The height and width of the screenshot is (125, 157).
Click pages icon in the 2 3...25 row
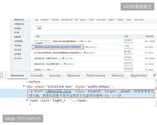(x=82, y=41)
